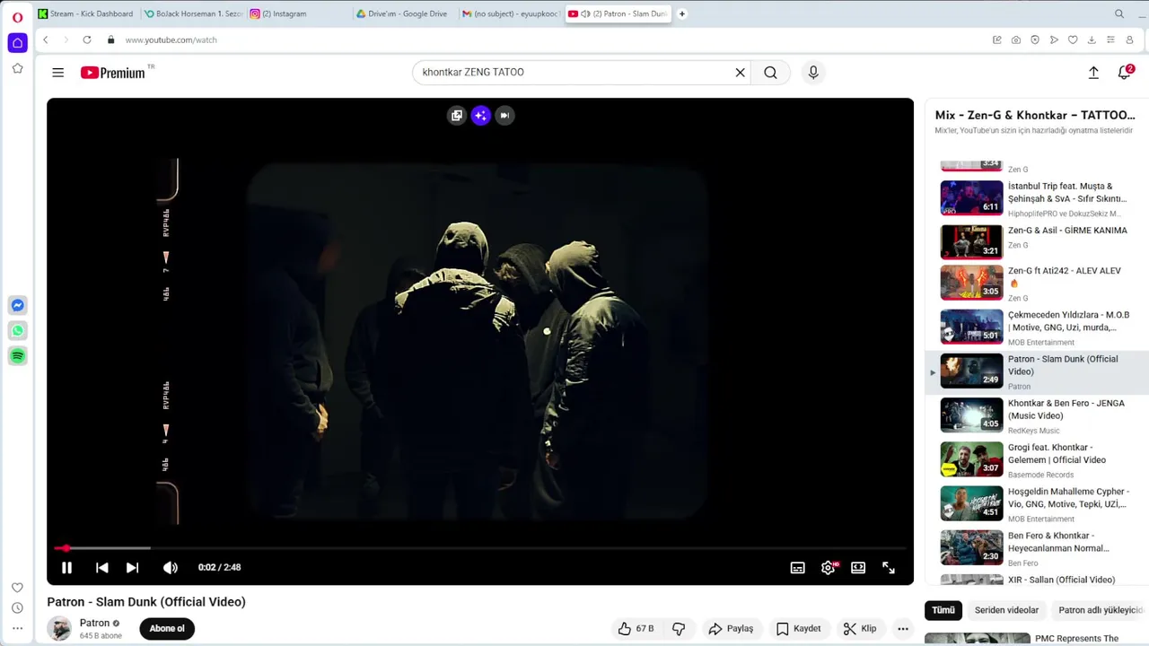The height and width of the screenshot is (646, 1149).
Task: Select the Tümü filter chip
Action: click(x=943, y=610)
